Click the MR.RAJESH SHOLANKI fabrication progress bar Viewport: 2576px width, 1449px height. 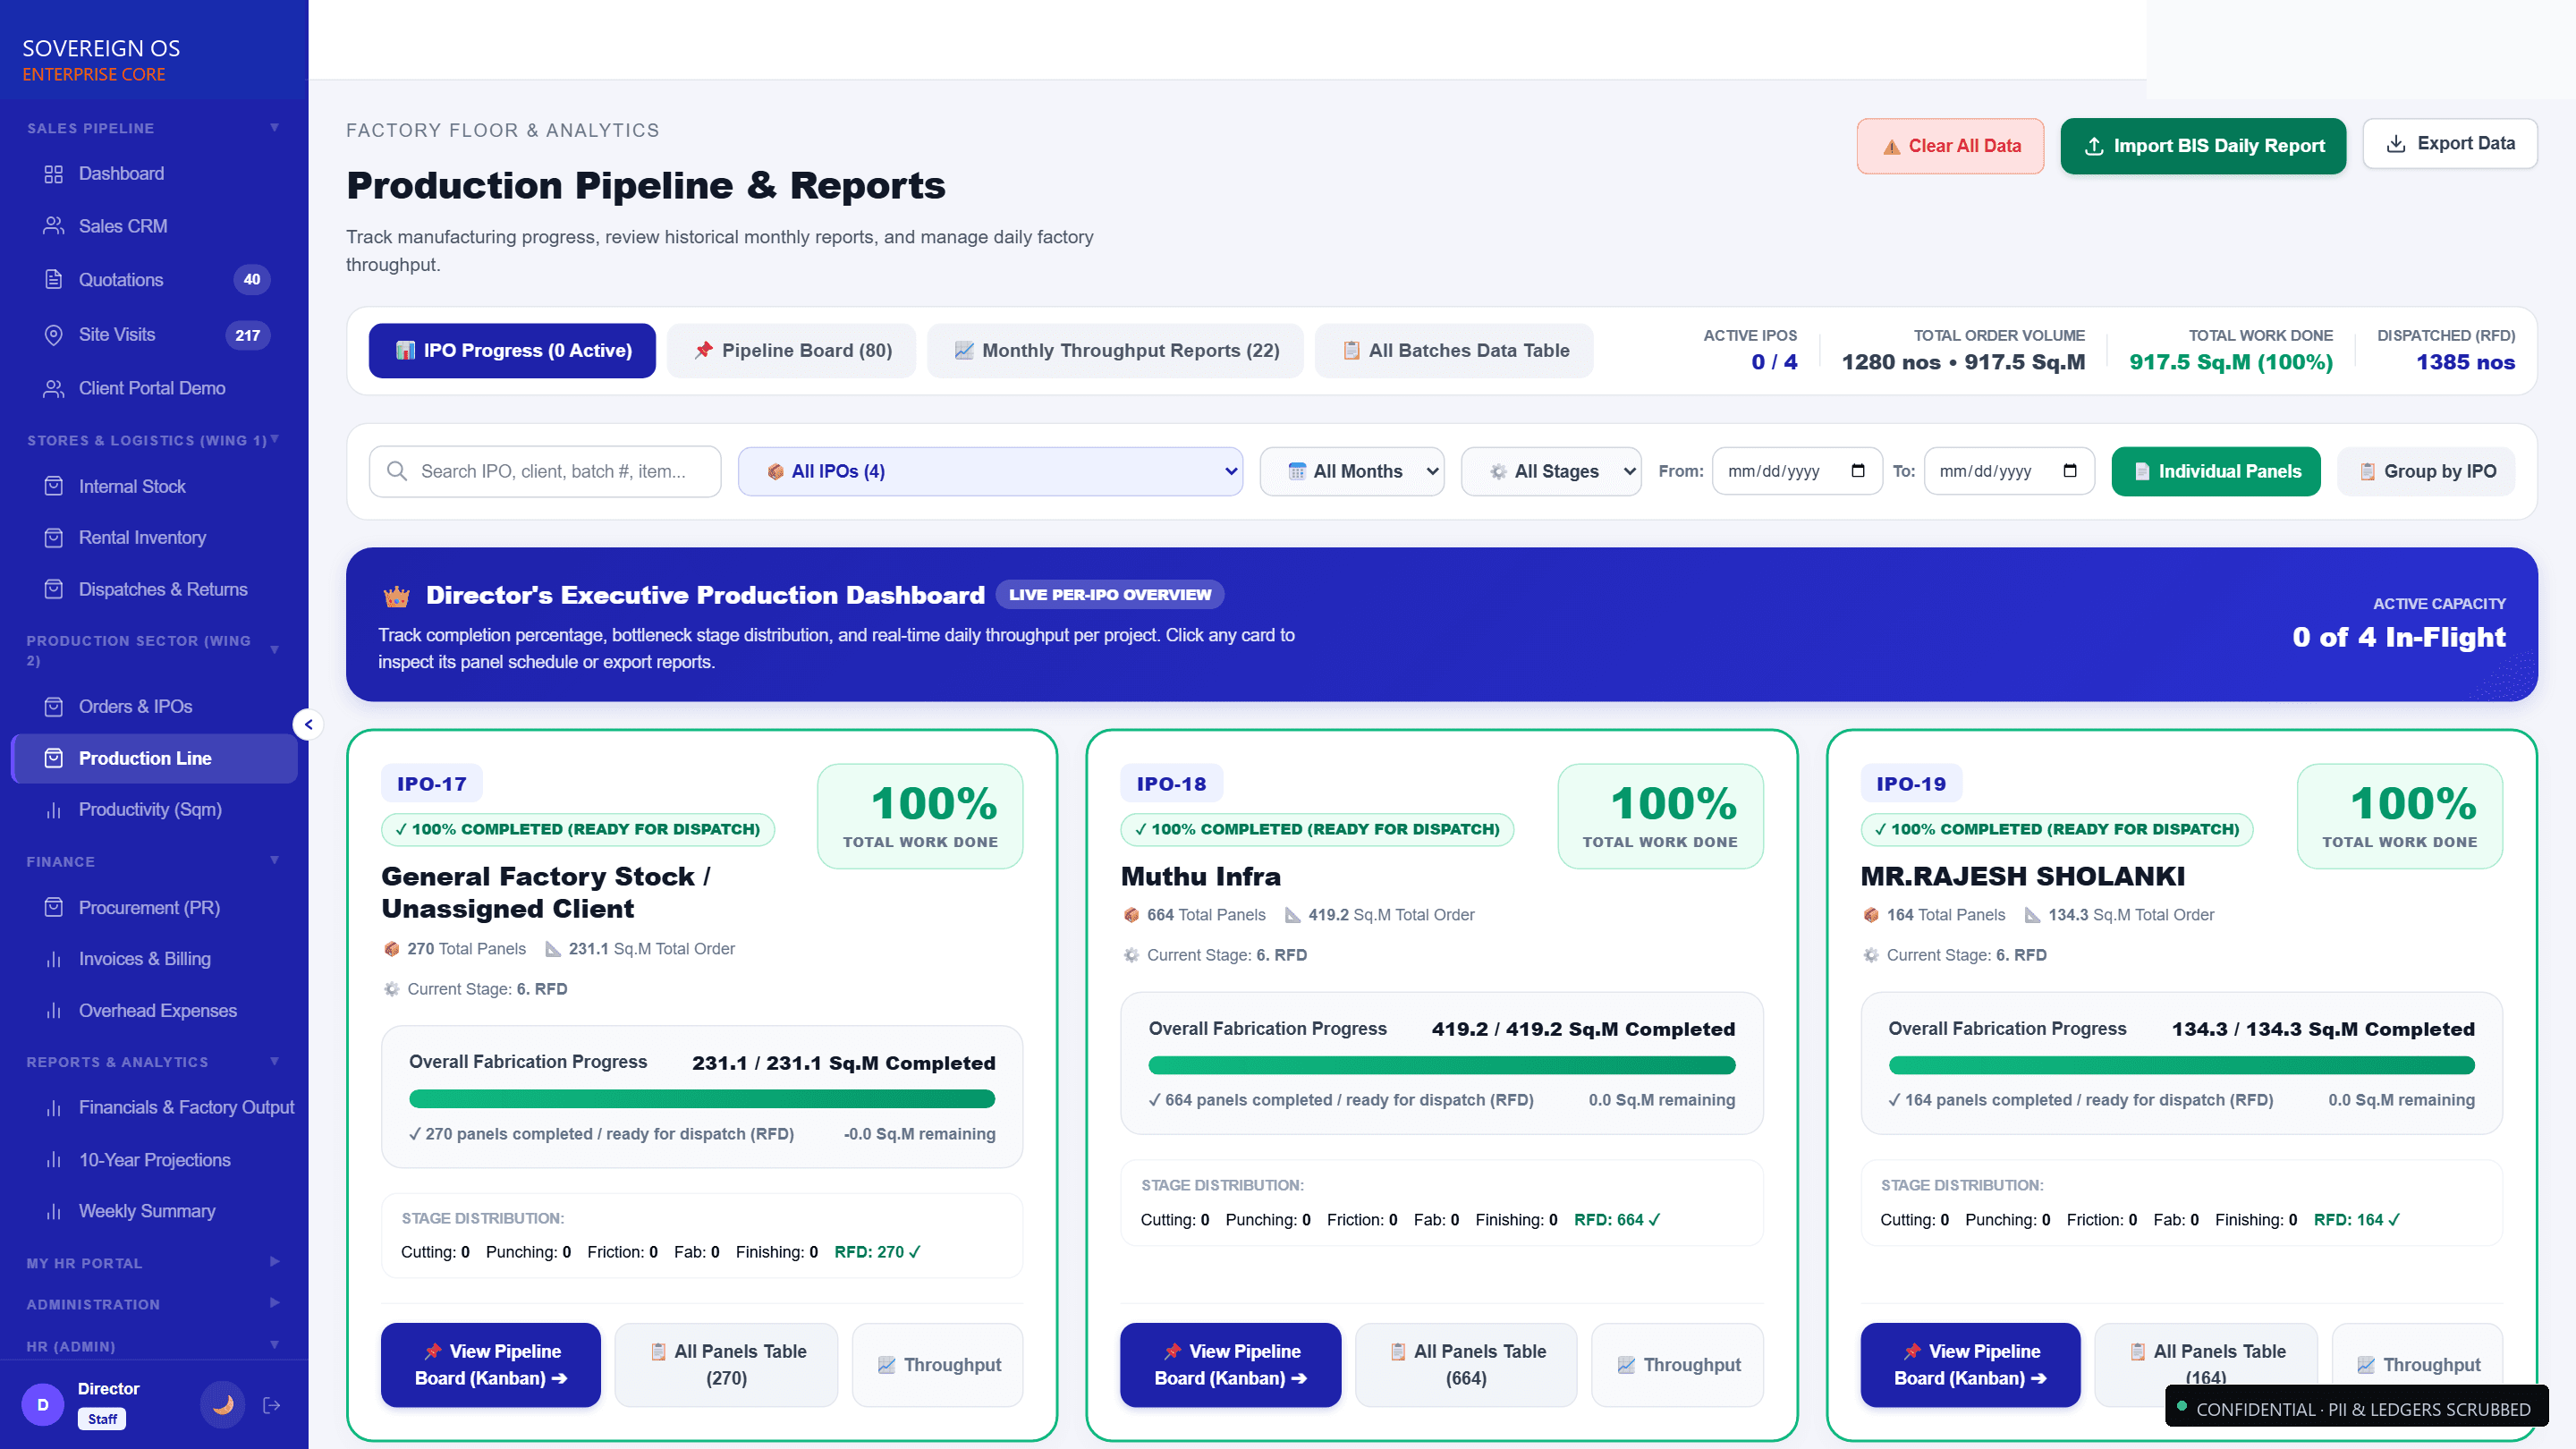click(x=2181, y=1066)
